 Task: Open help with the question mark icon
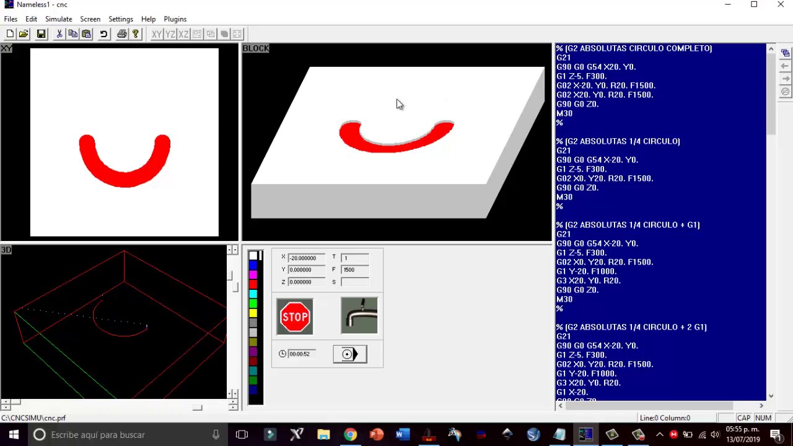136,34
